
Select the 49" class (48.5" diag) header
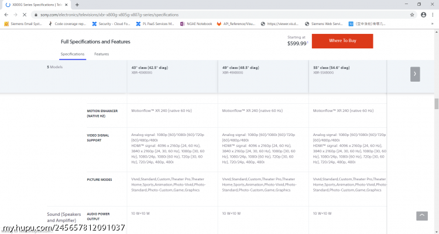point(241,68)
